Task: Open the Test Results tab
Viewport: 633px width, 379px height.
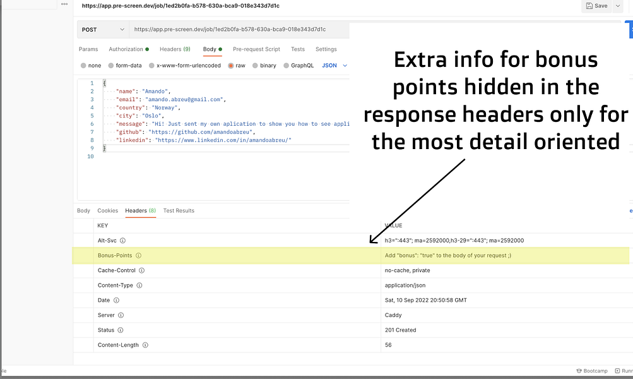Action: point(179,210)
